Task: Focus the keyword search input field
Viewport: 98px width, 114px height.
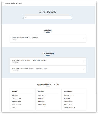Action: point(48,18)
